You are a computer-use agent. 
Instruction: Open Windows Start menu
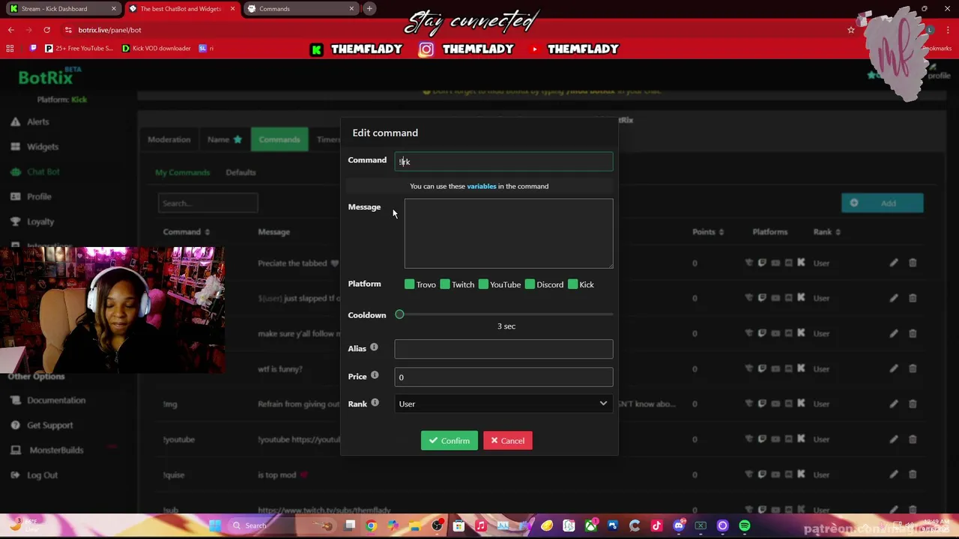[x=215, y=526]
